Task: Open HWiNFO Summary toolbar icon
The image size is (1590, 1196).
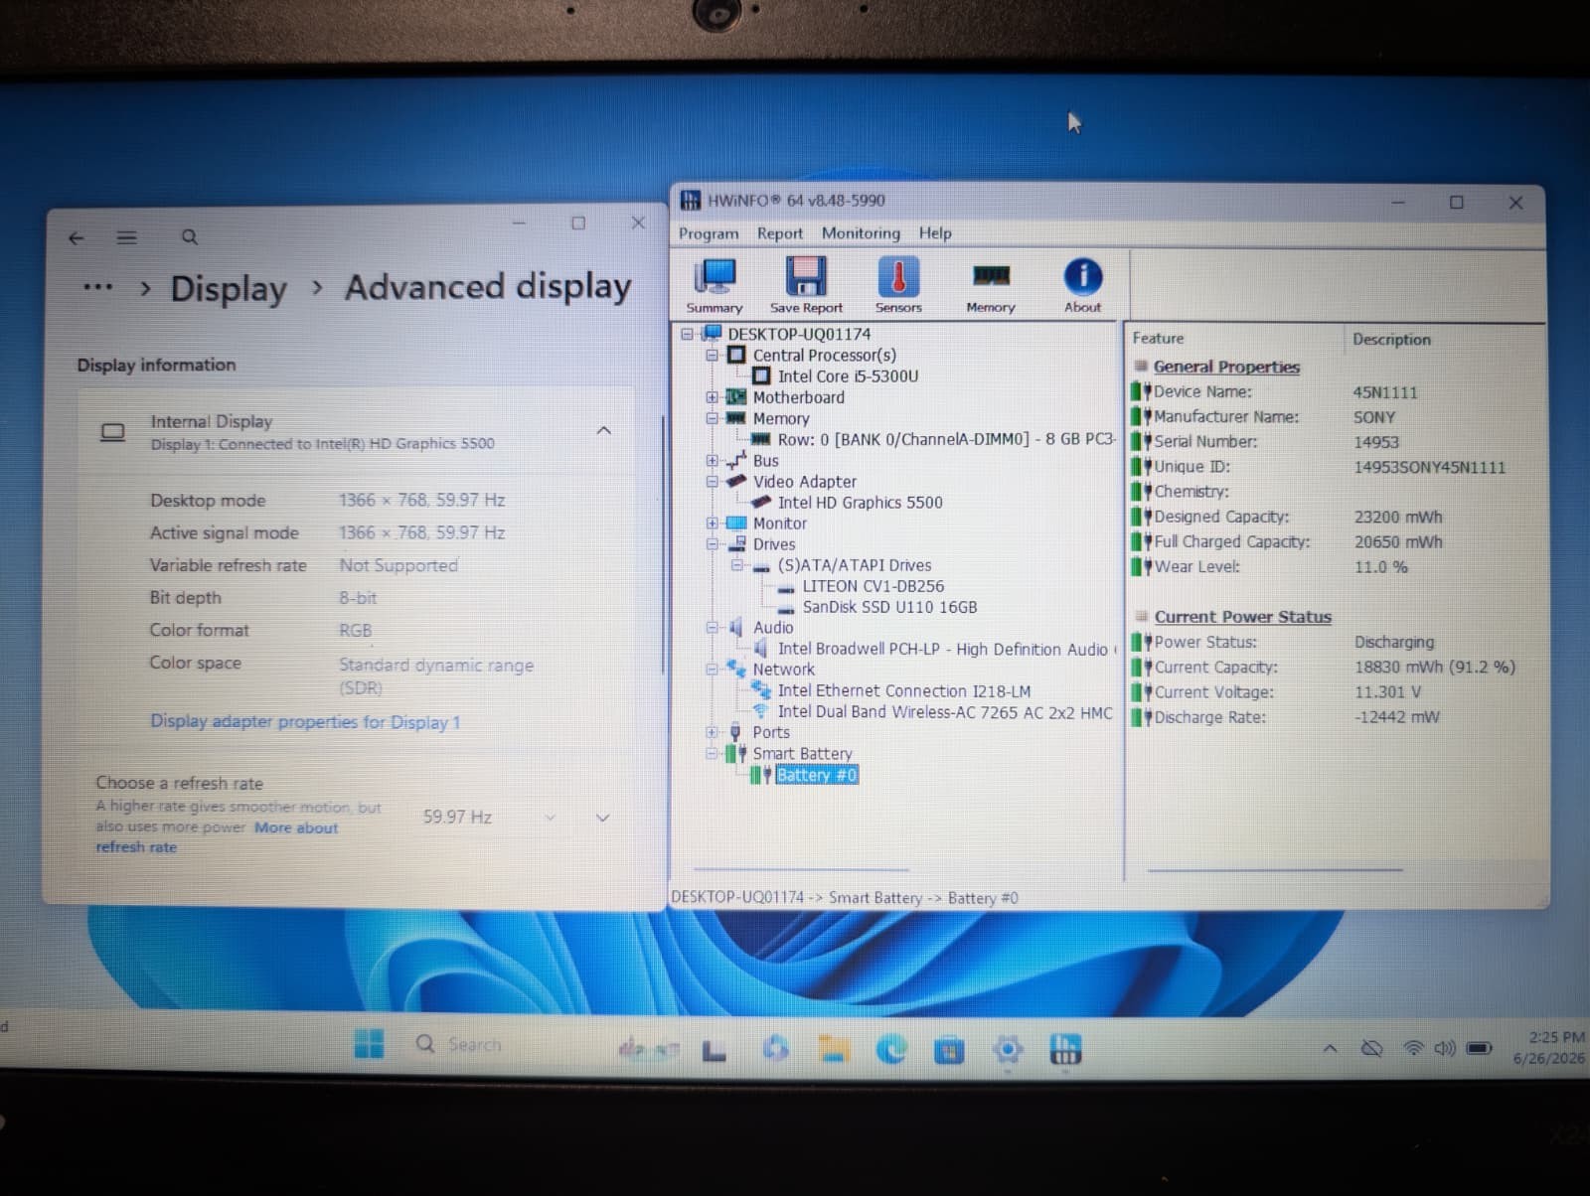Action: (x=715, y=284)
